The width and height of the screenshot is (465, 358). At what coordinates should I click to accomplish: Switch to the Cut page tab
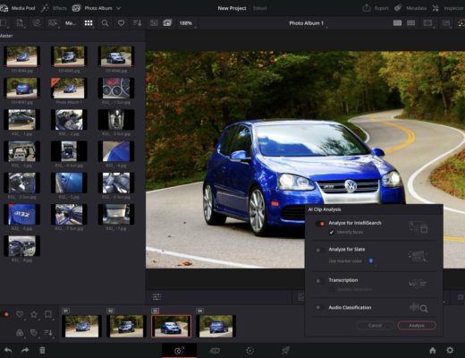click(x=215, y=351)
